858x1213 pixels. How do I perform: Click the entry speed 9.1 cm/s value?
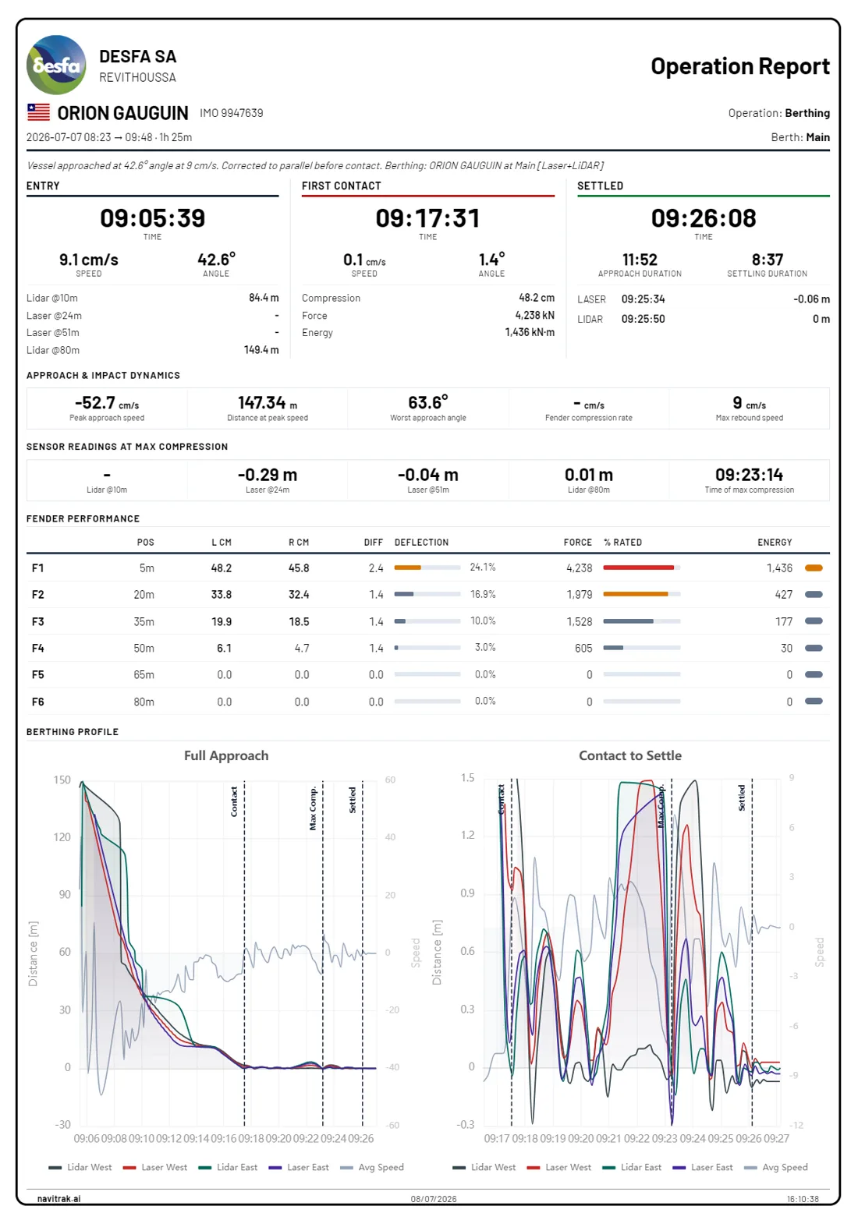coord(89,260)
